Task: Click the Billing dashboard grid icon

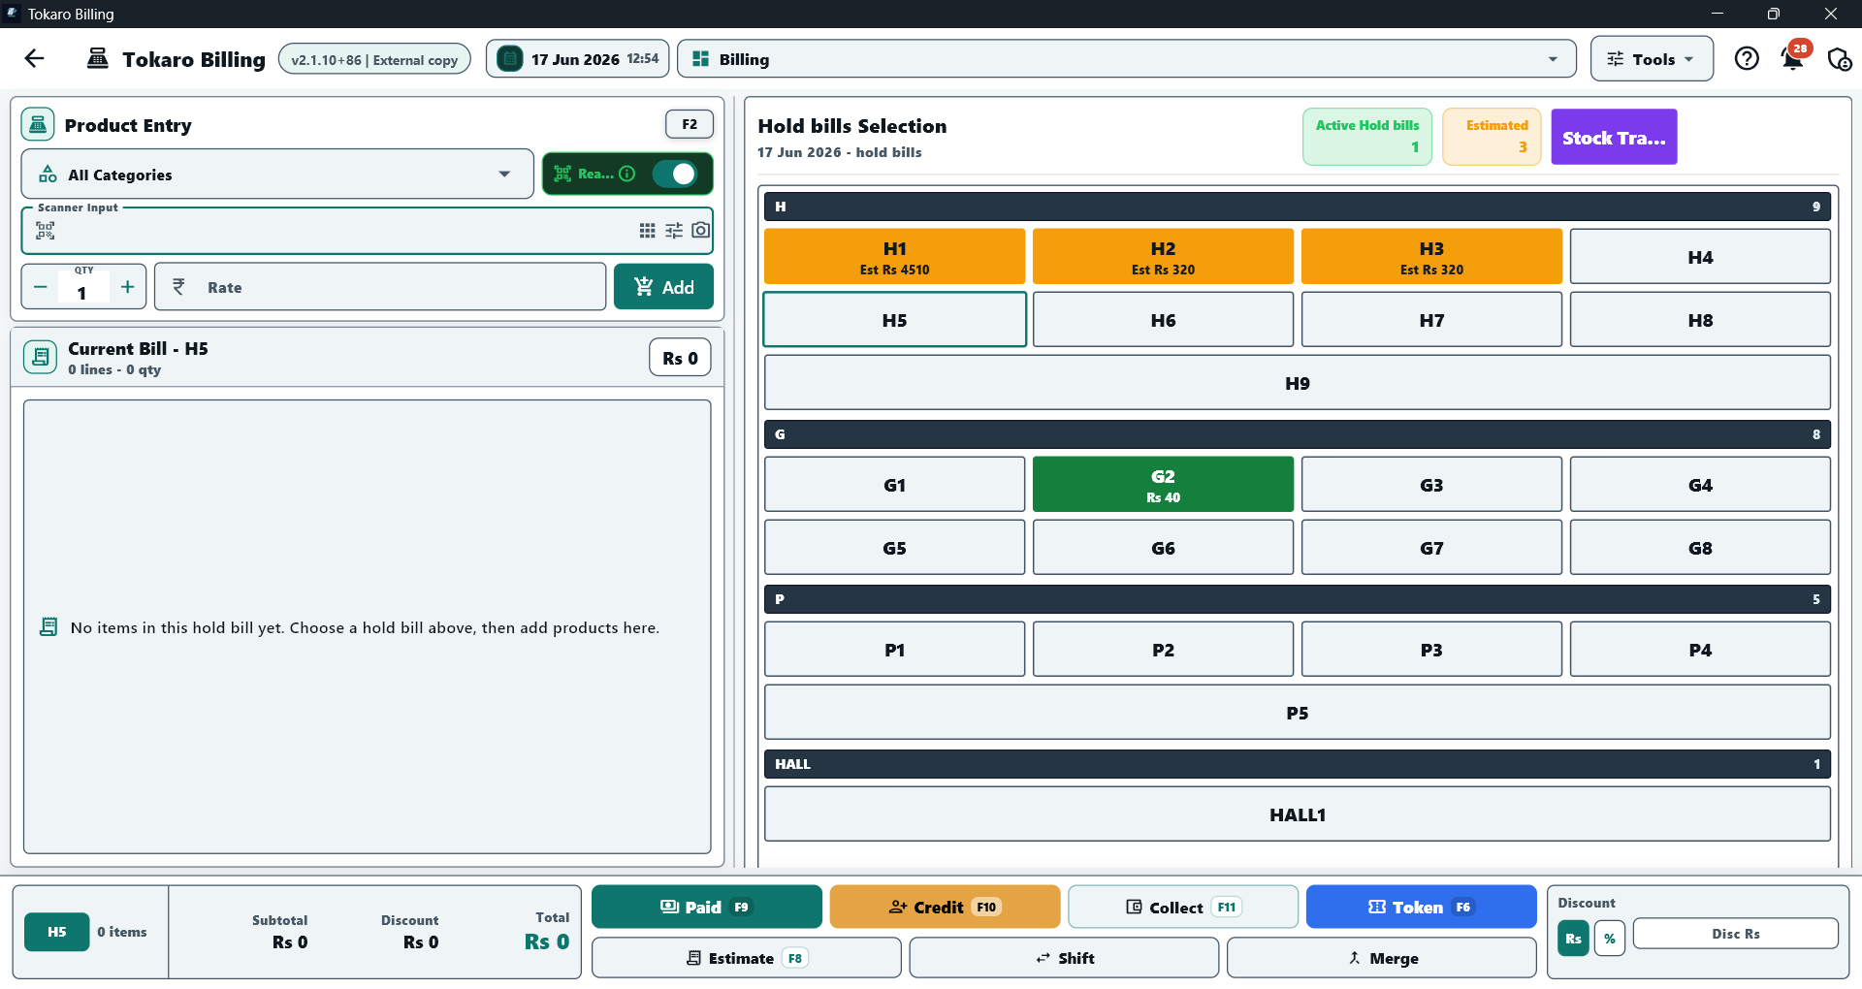Action: 700,59
